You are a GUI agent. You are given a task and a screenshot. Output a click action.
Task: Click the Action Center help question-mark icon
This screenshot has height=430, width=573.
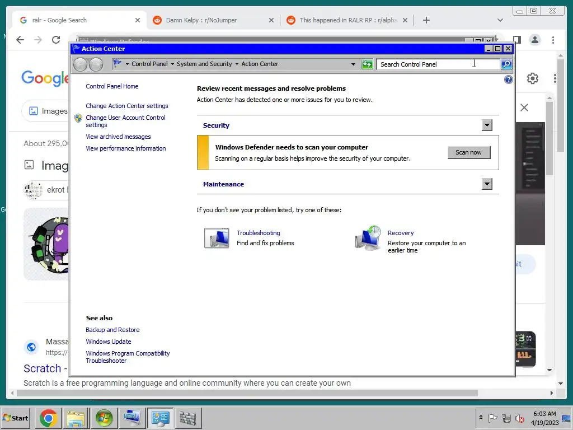pos(508,80)
